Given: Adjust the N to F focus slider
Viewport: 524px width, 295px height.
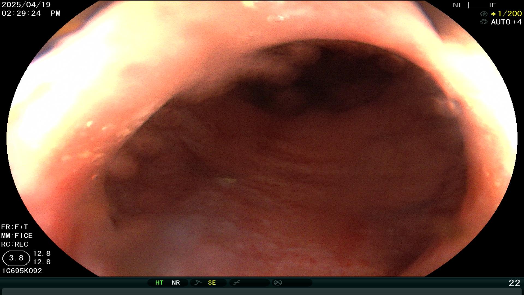Looking at the screenshot, I should tap(474, 5).
